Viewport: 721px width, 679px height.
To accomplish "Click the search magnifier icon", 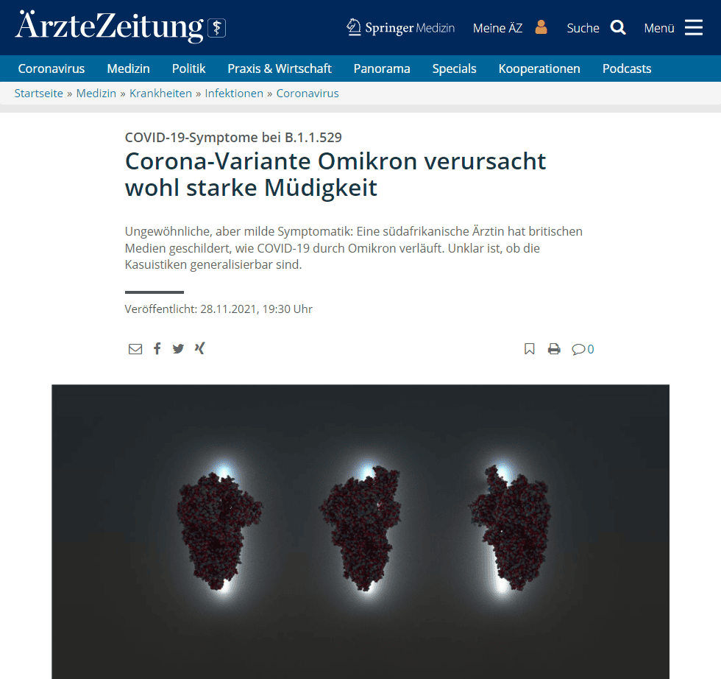I will click(x=618, y=28).
